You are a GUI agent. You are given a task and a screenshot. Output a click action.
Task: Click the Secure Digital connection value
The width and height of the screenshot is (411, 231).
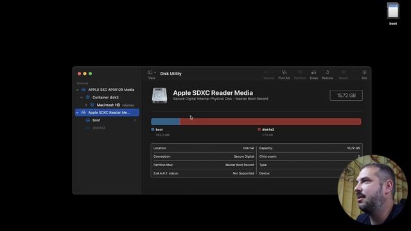[x=244, y=157]
